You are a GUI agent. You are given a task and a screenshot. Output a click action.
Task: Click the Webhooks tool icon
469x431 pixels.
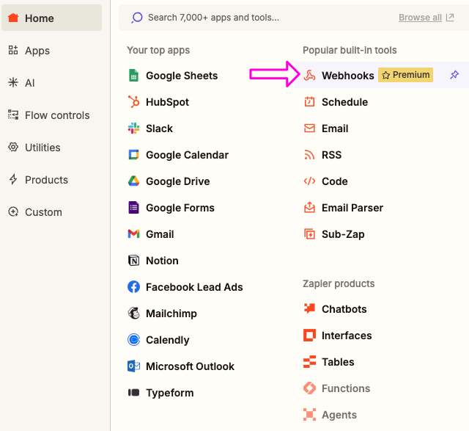click(x=309, y=75)
